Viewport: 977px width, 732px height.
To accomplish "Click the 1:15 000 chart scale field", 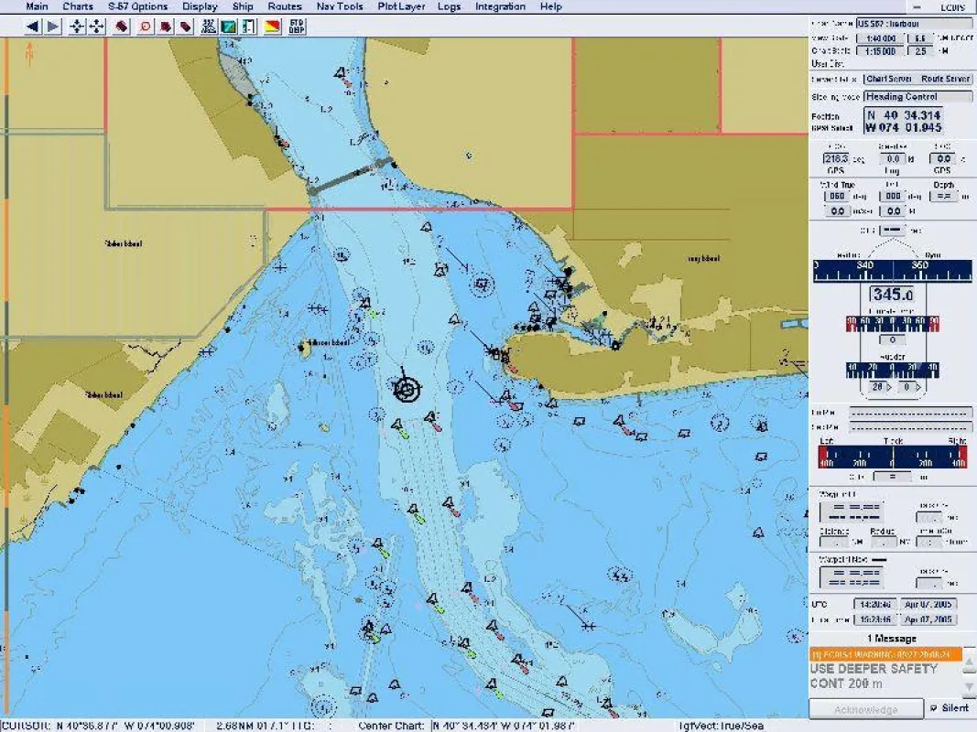I will [x=881, y=51].
